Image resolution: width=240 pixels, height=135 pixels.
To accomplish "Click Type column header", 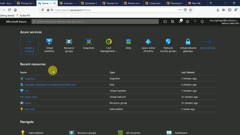I will 112,72.
